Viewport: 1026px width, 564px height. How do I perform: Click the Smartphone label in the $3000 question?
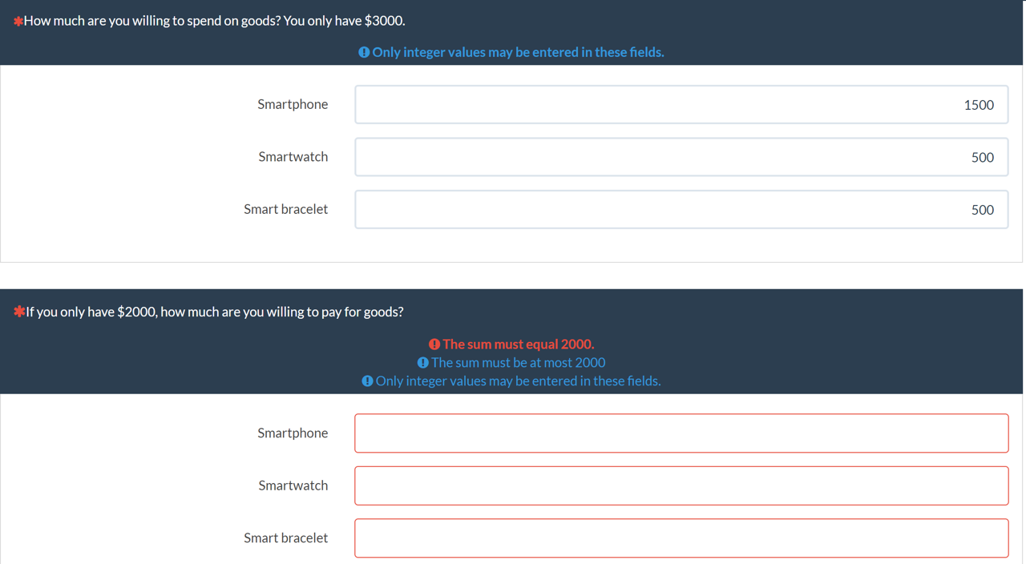click(x=293, y=104)
